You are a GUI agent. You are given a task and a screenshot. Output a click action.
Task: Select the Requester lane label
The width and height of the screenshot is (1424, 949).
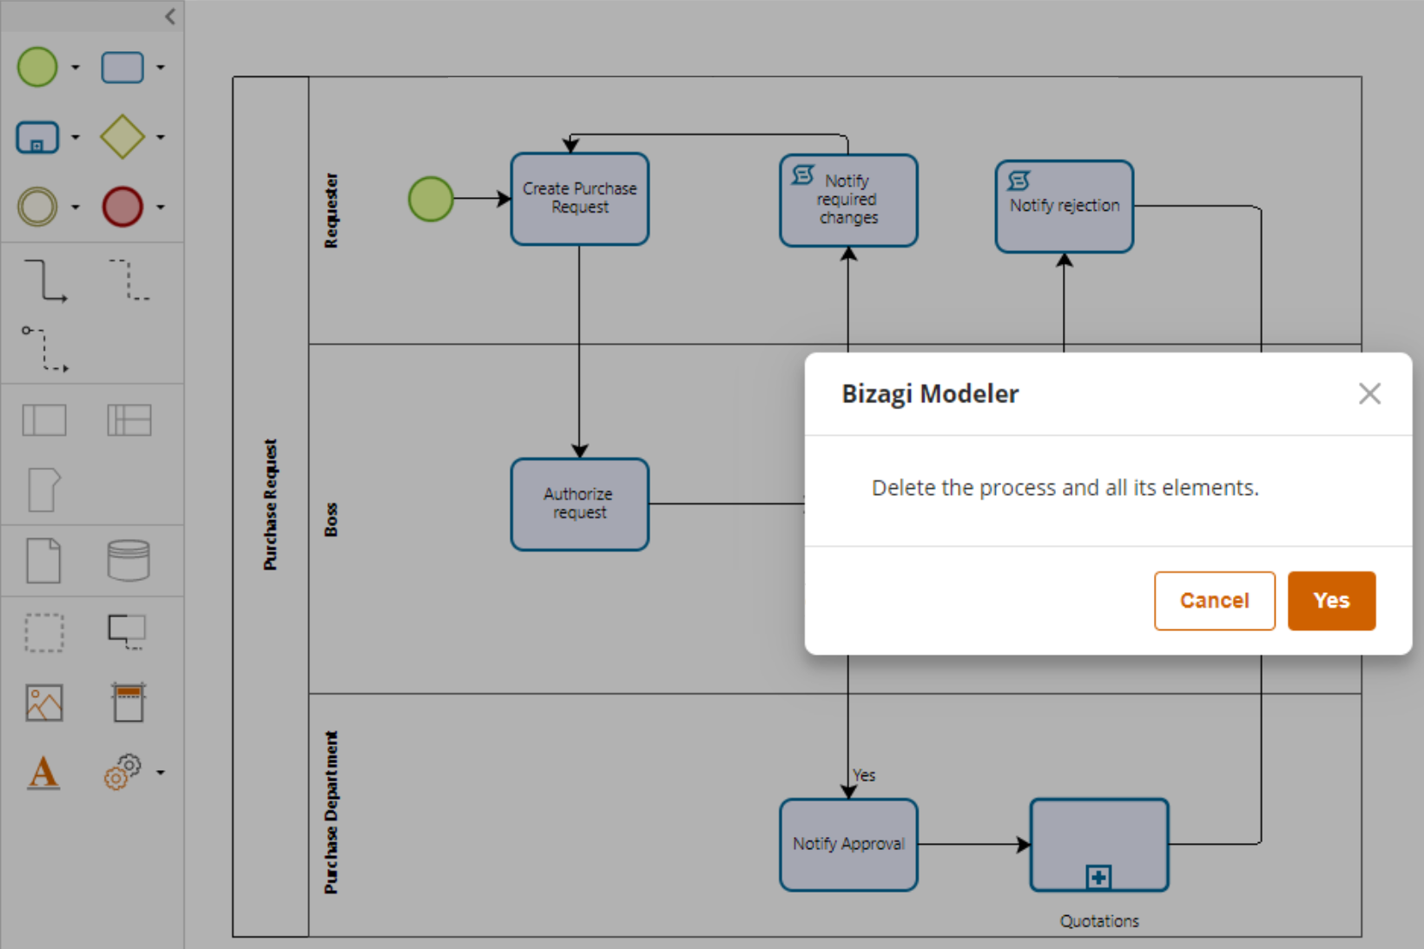(x=331, y=211)
